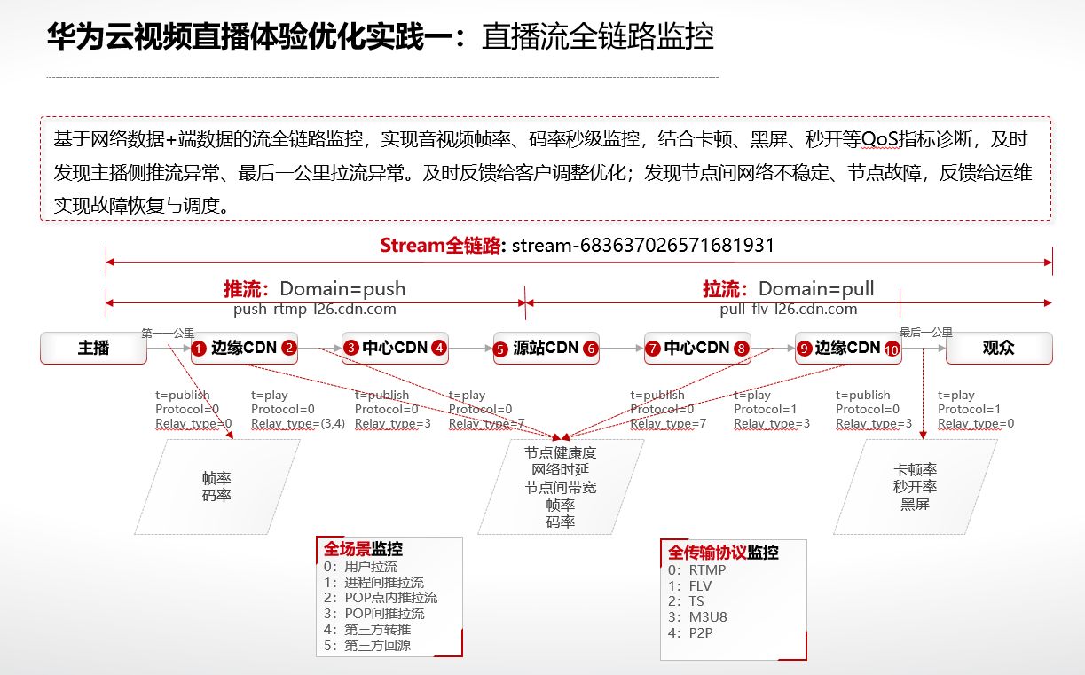This screenshot has width=1085, height=675.
Task: Click the Stream全链路 stream ID label
Action: 578,245
